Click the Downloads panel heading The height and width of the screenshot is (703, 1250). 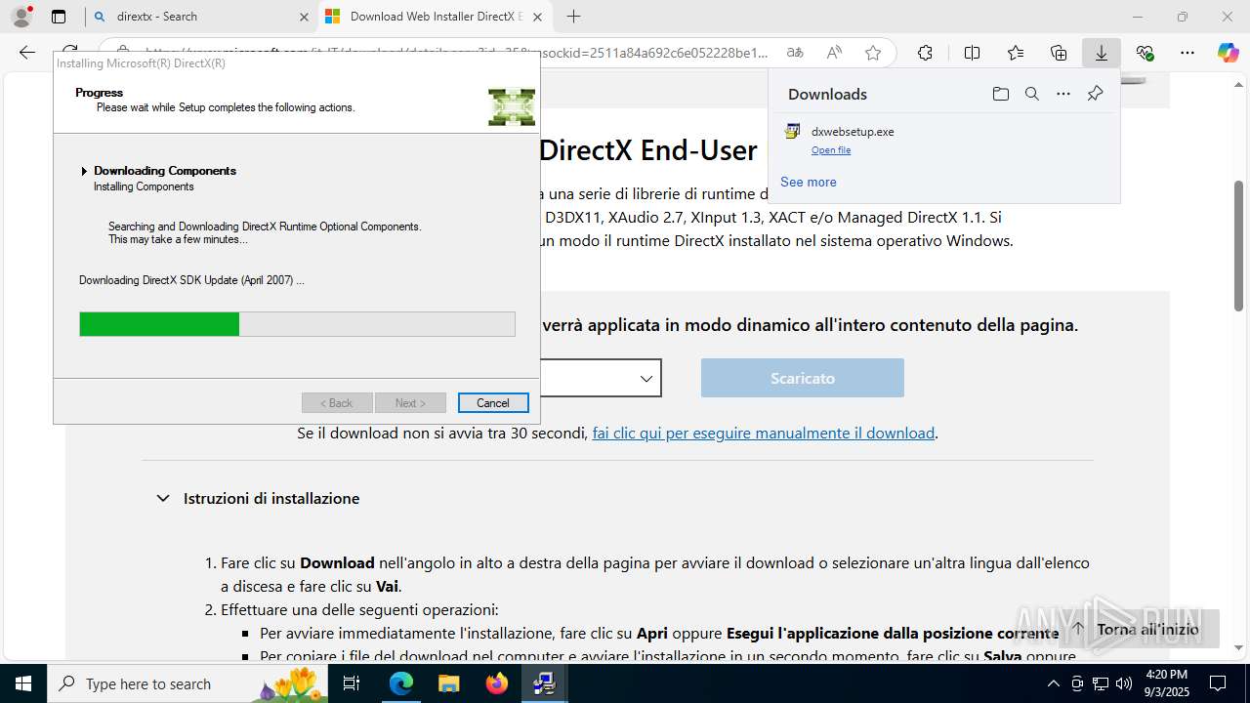tap(827, 94)
